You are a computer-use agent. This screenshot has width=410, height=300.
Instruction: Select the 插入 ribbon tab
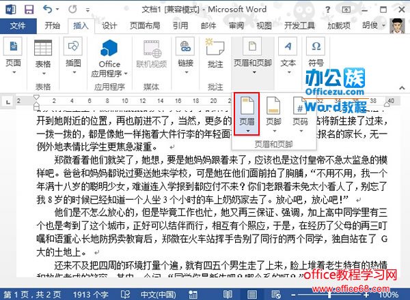pos(81,25)
